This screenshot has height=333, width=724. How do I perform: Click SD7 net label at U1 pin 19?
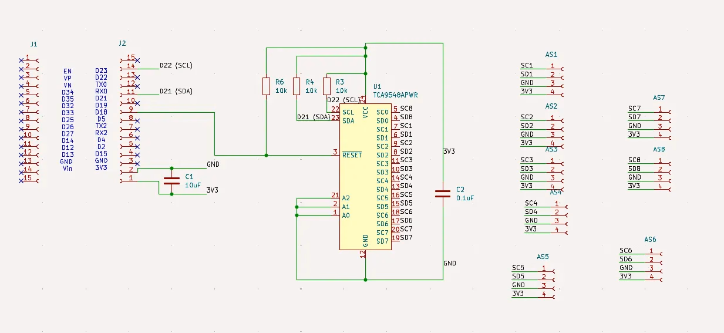click(406, 237)
